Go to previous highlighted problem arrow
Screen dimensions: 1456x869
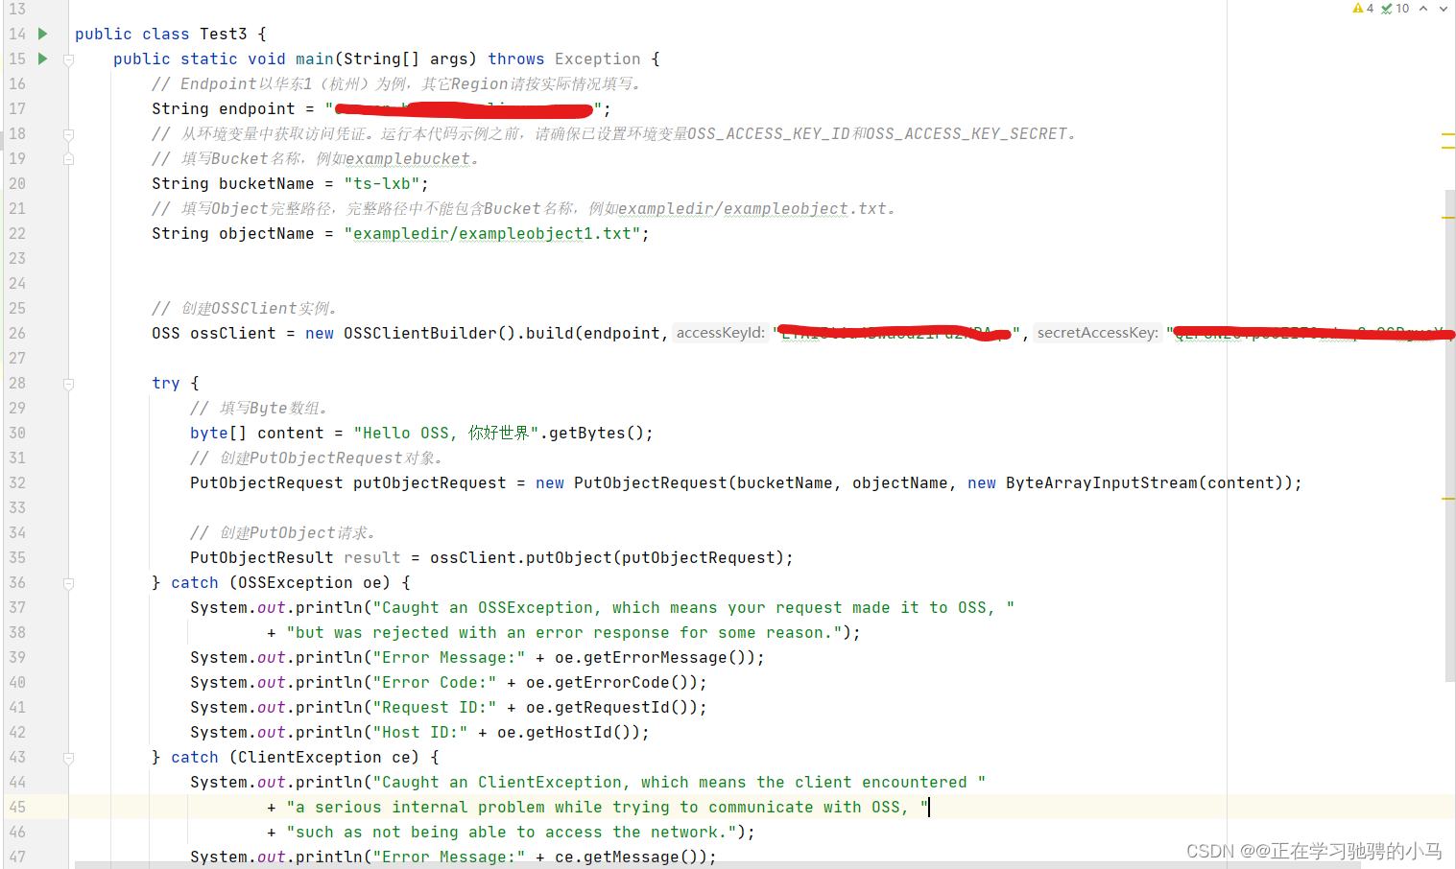point(1423,9)
